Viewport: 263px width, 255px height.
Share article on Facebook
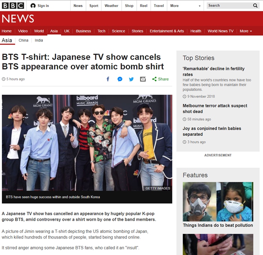(x=108, y=79)
